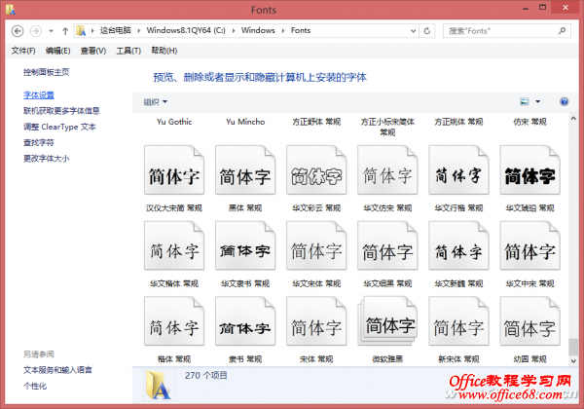
Task: Open 查找字符 link
Action: click(39, 143)
